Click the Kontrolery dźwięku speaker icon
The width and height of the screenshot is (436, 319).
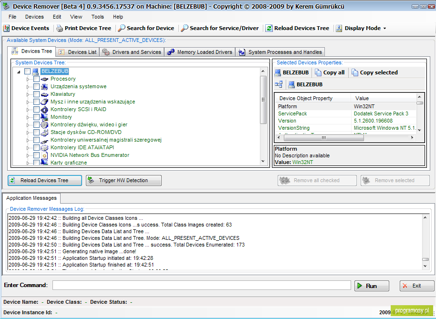(44, 125)
